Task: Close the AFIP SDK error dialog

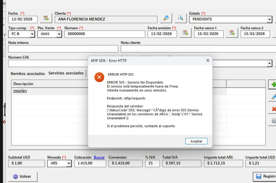Action: 208,61
